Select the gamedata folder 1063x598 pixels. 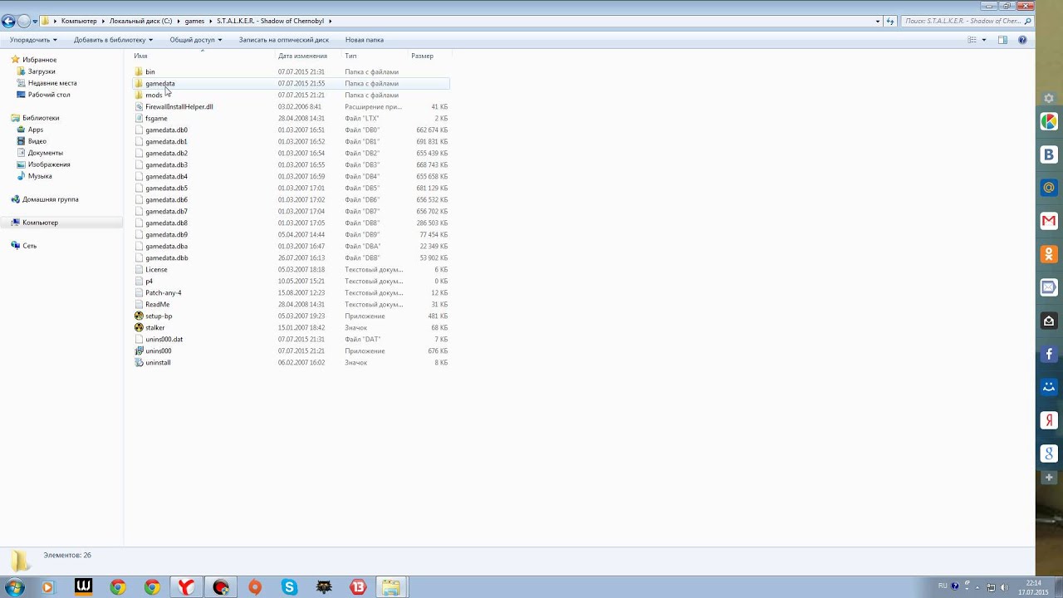click(x=291, y=83)
